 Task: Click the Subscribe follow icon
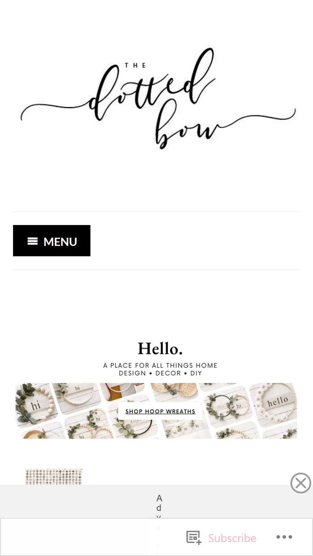coord(194,538)
